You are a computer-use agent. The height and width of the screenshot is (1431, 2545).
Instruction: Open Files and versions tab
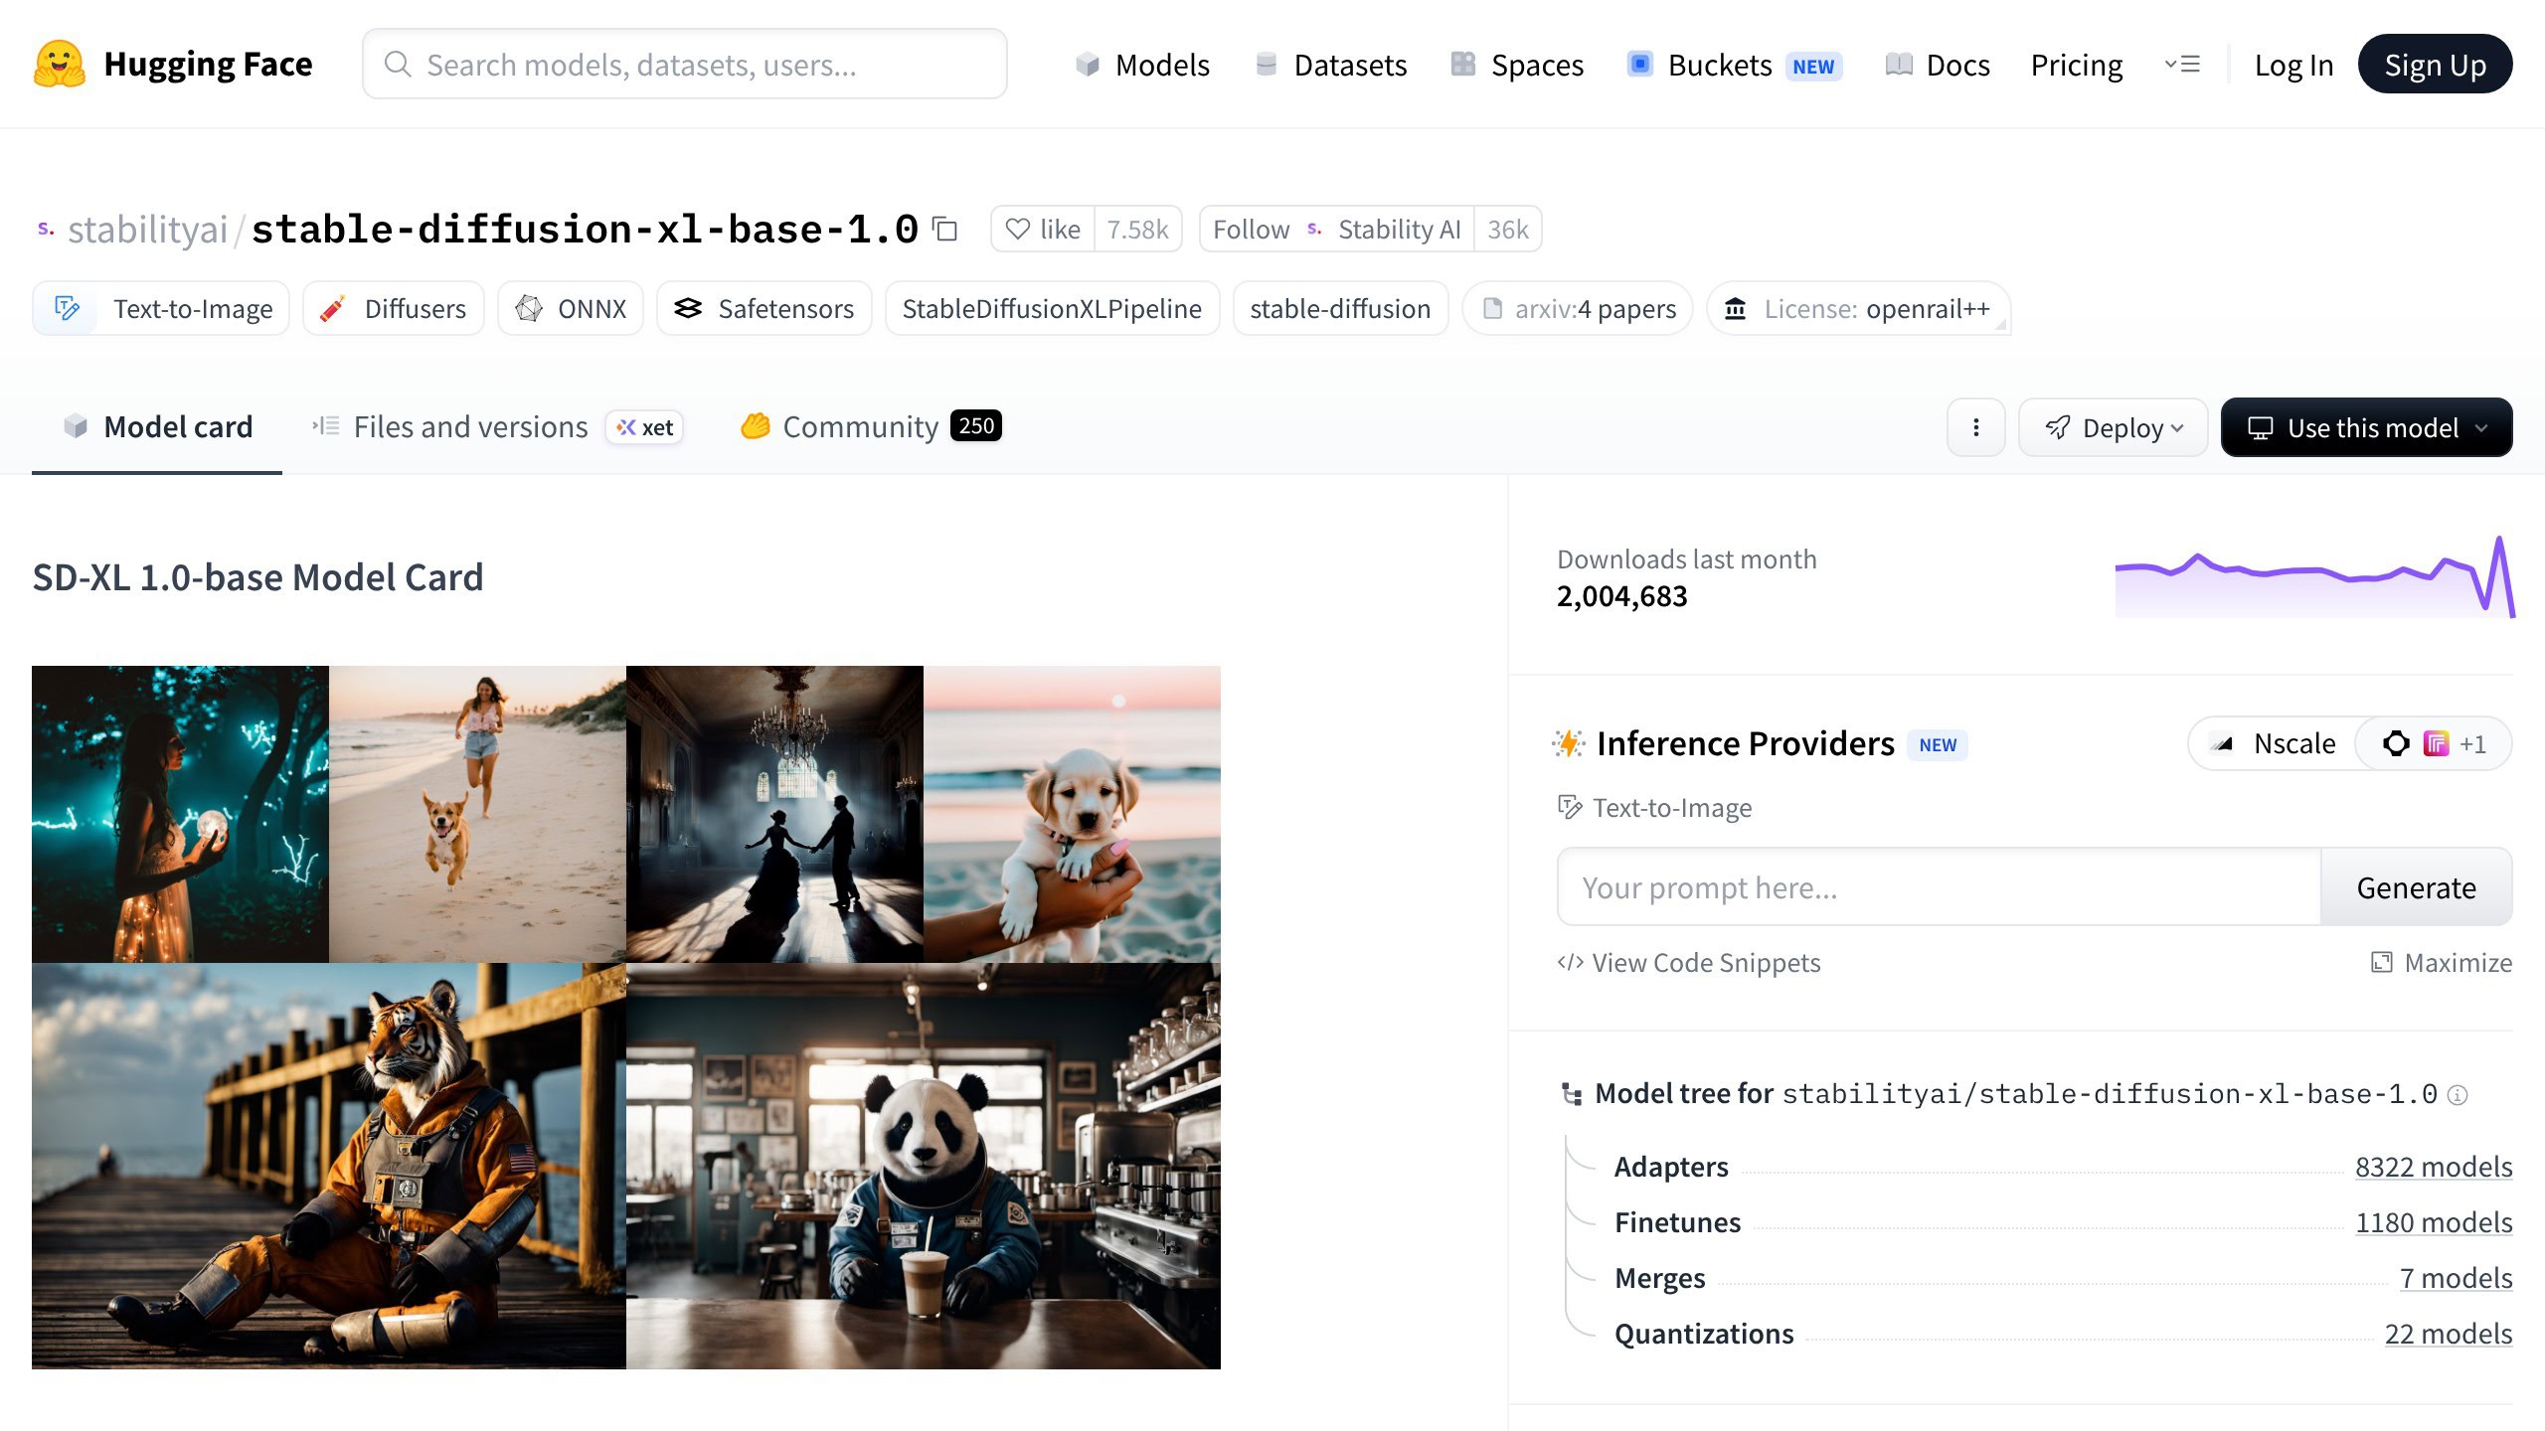469,427
